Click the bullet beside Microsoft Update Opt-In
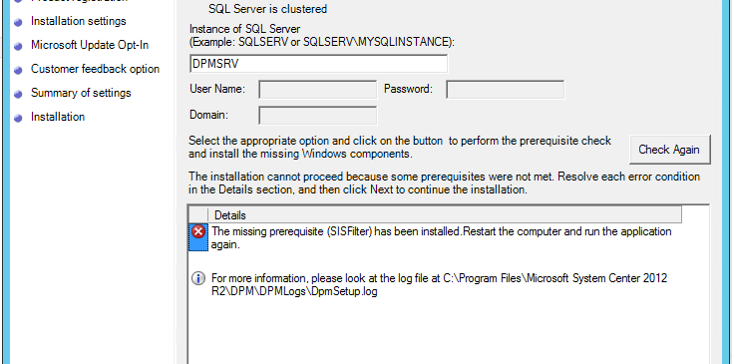The width and height of the screenshot is (732, 364). pyautogui.click(x=18, y=46)
